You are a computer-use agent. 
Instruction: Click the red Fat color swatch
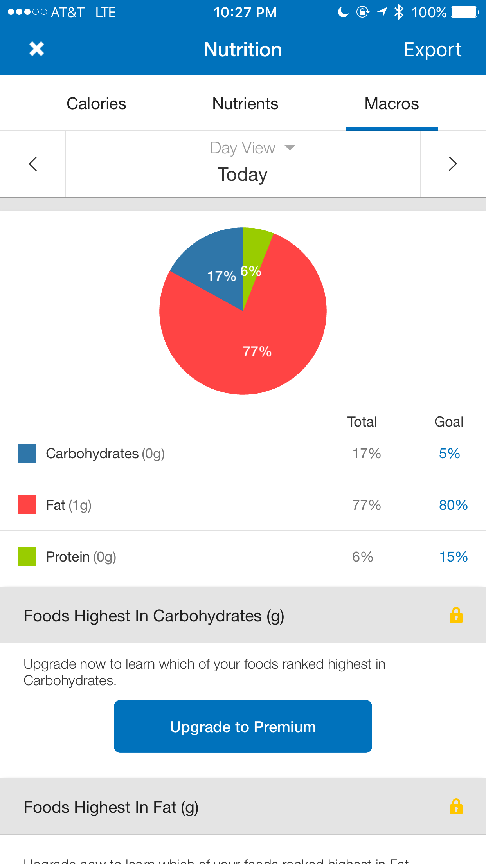point(27,505)
